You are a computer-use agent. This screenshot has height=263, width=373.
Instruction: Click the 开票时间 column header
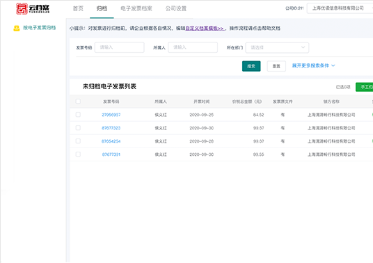202,102
